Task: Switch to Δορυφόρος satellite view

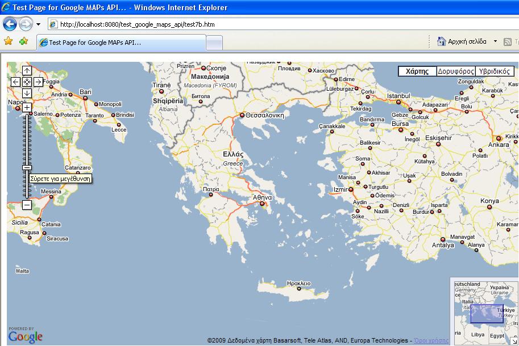Action: 456,71
